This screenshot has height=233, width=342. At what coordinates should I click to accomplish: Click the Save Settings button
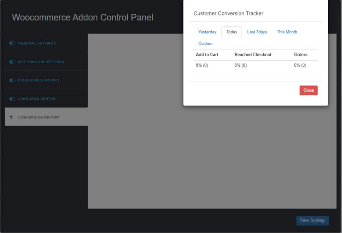pyautogui.click(x=313, y=221)
